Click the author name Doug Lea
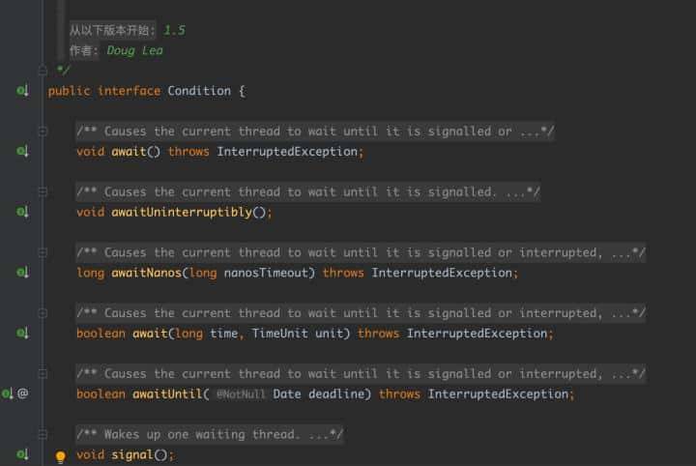Screen dimensions: 696x466 pyautogui.click(x=134, y=50)
